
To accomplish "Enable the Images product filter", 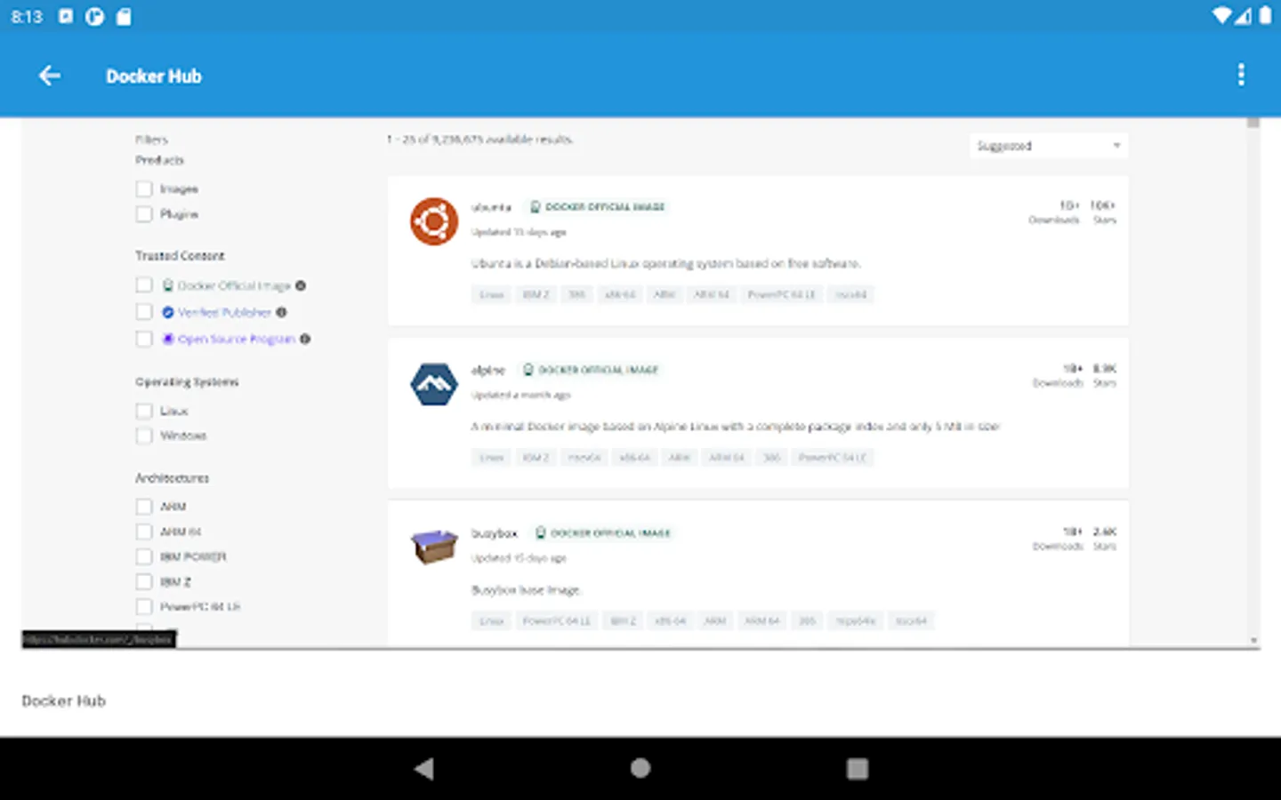I will tap(144, 188).
